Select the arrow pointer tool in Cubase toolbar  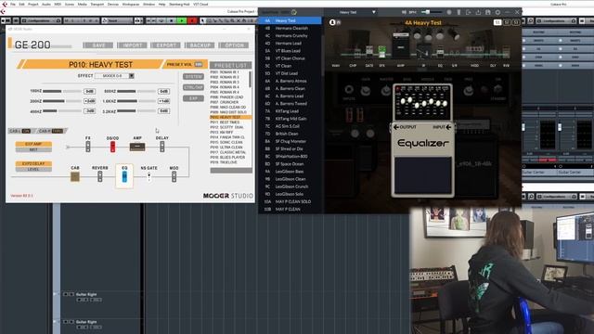click(x=202, y=20)
